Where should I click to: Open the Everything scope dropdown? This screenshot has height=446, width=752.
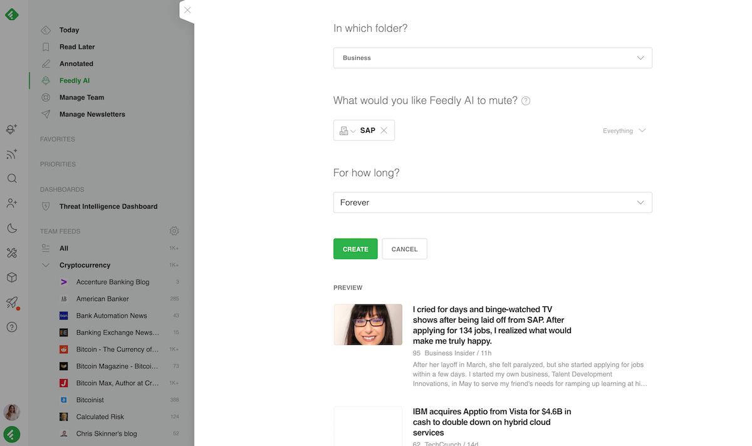click(624, 131)
